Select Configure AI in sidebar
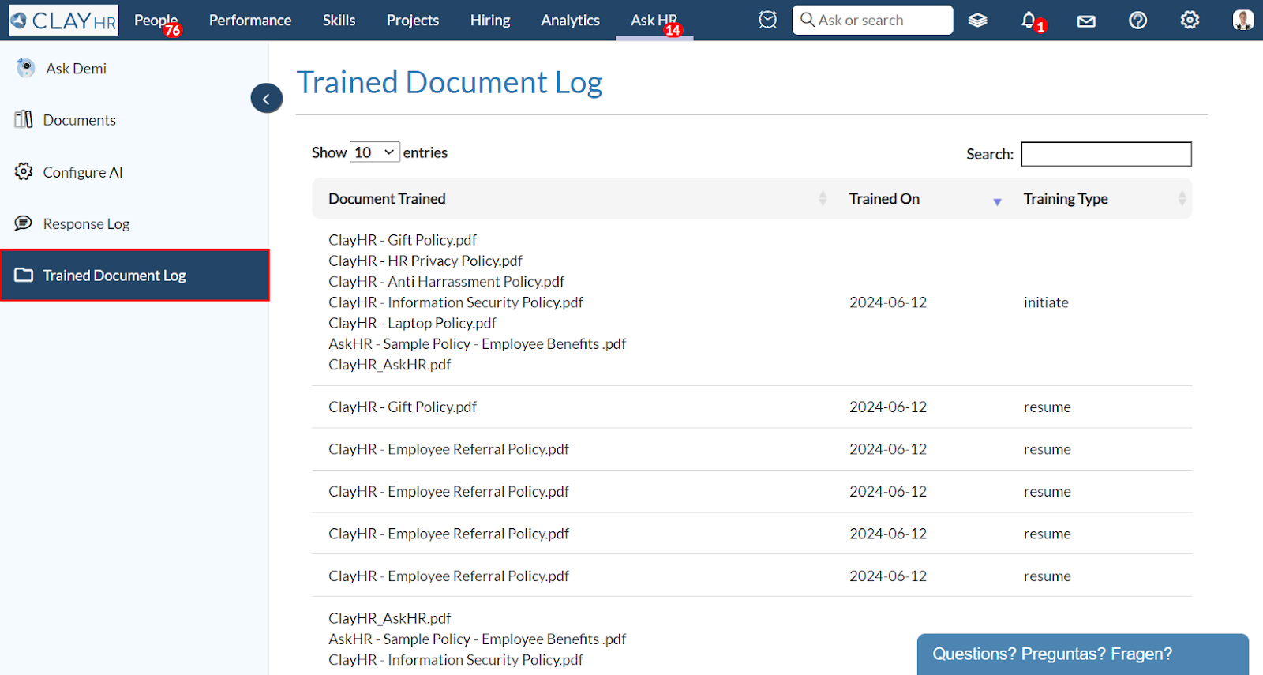 (x=83, y=172)
